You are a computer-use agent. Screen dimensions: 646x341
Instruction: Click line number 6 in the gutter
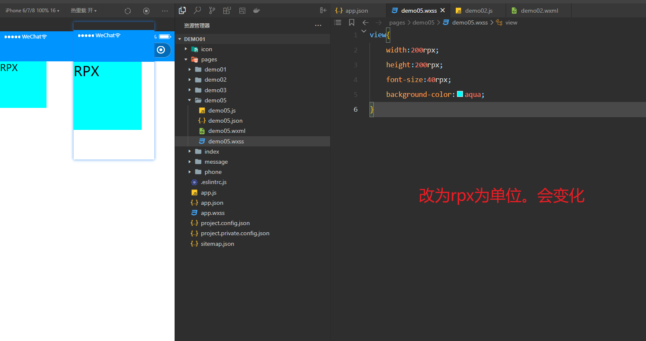356,109
